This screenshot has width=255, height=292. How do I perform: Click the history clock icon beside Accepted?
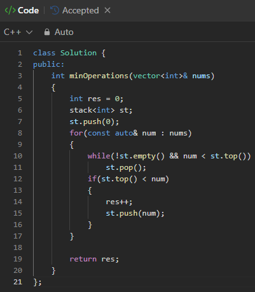[55, 10]
